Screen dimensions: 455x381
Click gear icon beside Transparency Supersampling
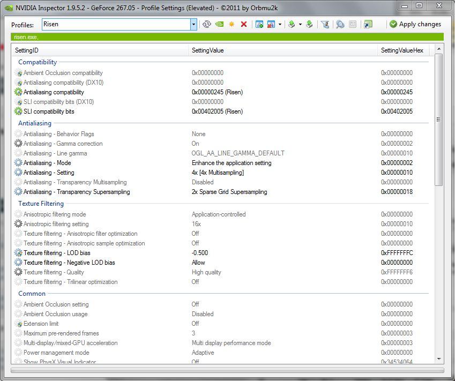(18, 192)
